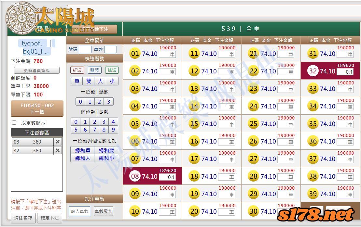Image resolution: width=361 pixels, height=227 pixels.
Task: Click 單筆下限 100 value
Action: [38, 95]
